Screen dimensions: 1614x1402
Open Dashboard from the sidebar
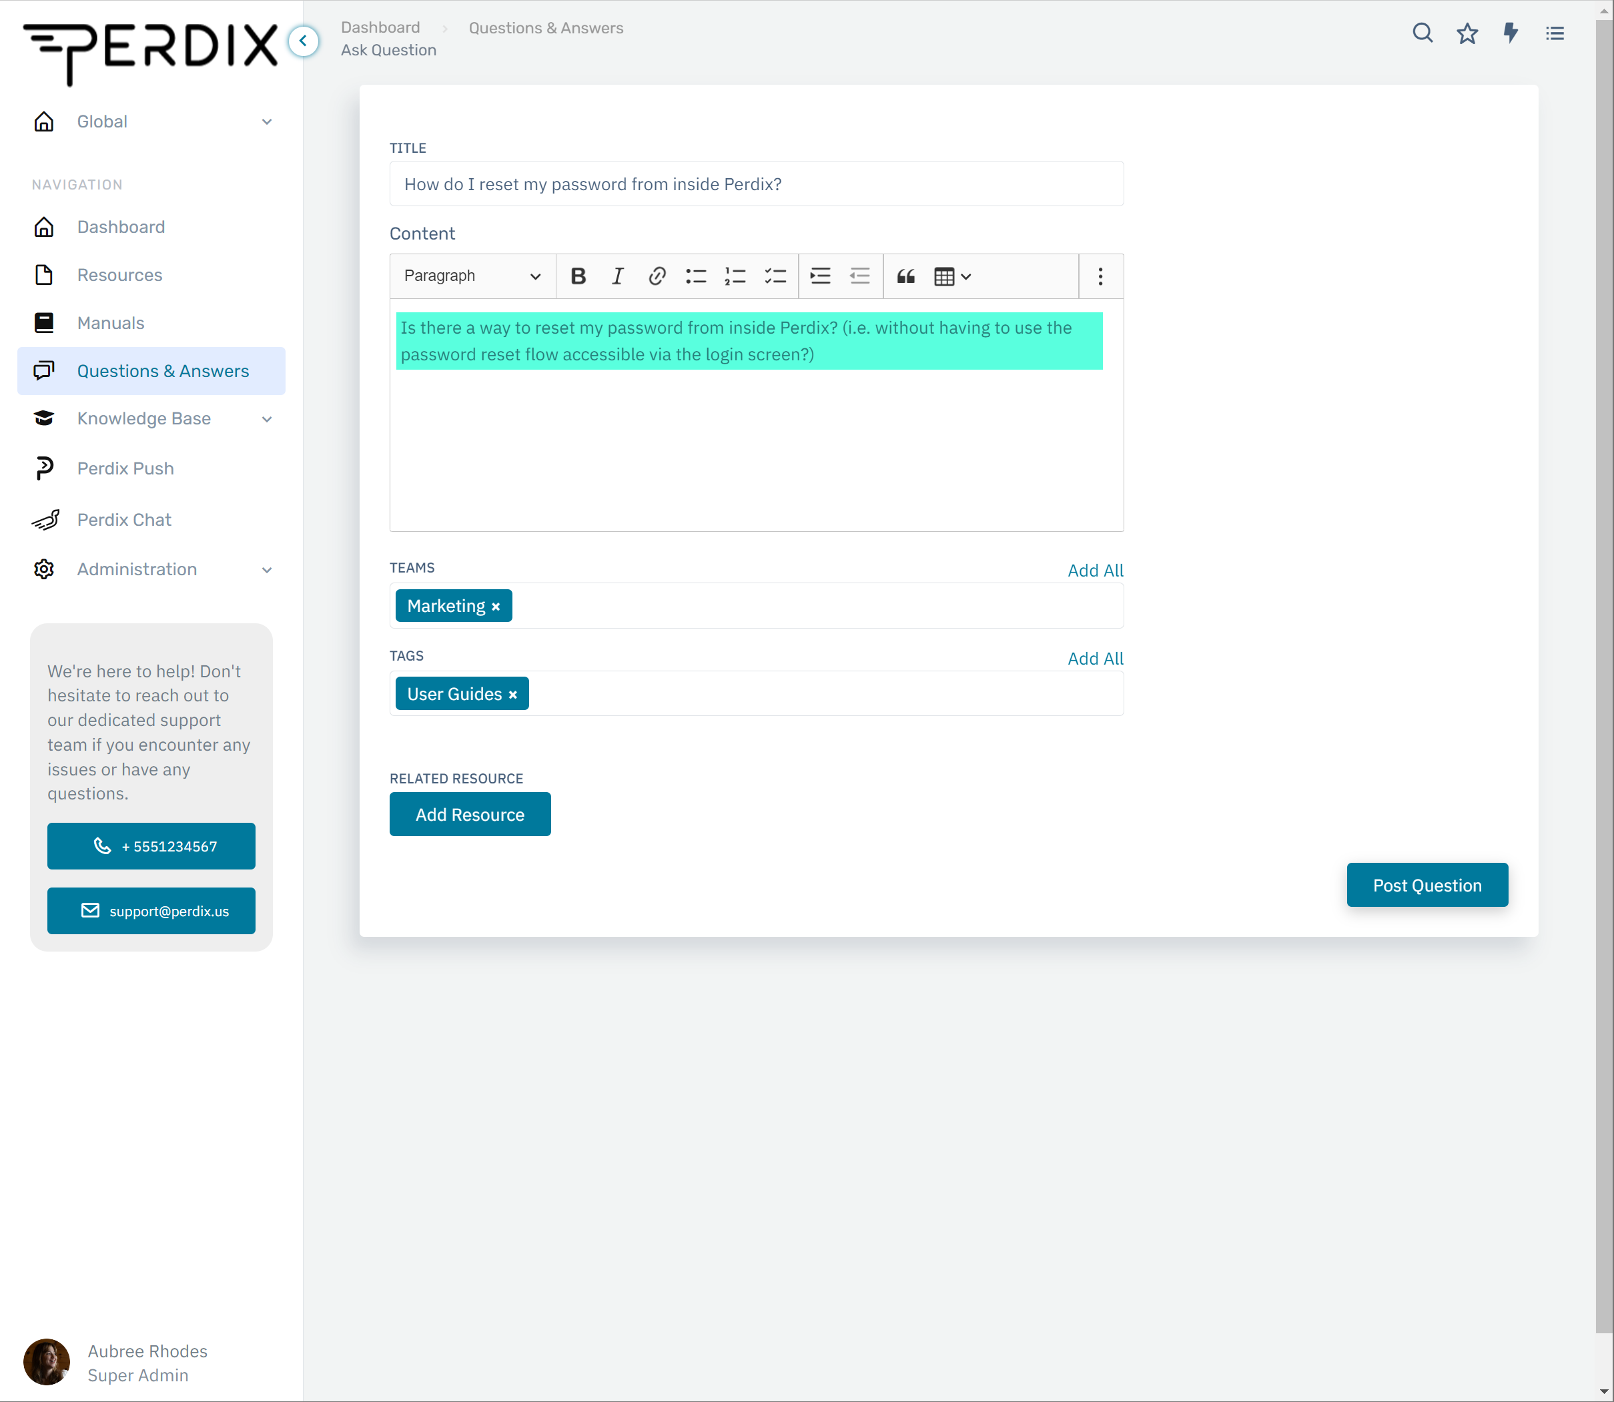click(x=151, y=227)
